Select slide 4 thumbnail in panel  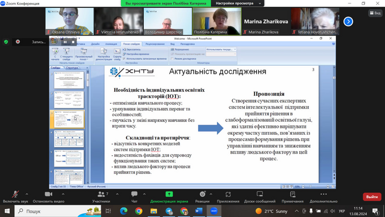point(69,139)
